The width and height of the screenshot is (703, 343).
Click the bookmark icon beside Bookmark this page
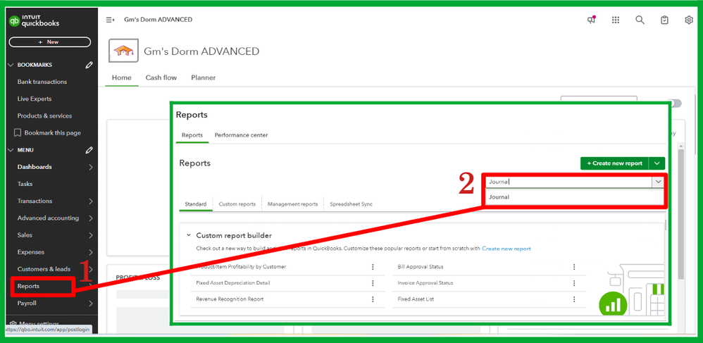(x=18, y=132)
